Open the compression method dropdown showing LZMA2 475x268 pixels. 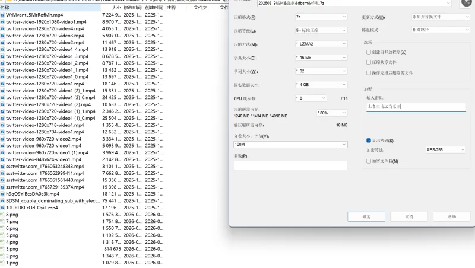click(x=321, y=44)
